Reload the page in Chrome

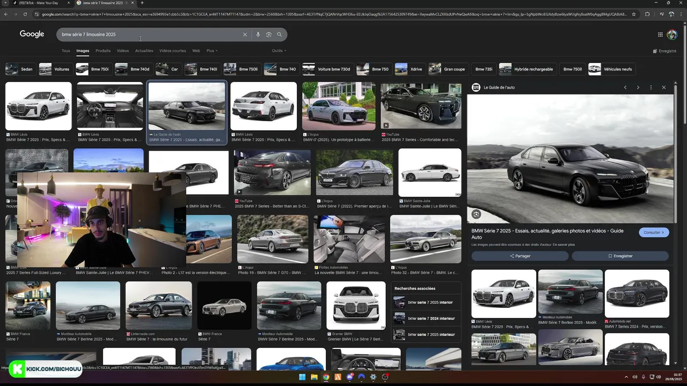pos(25,14)
